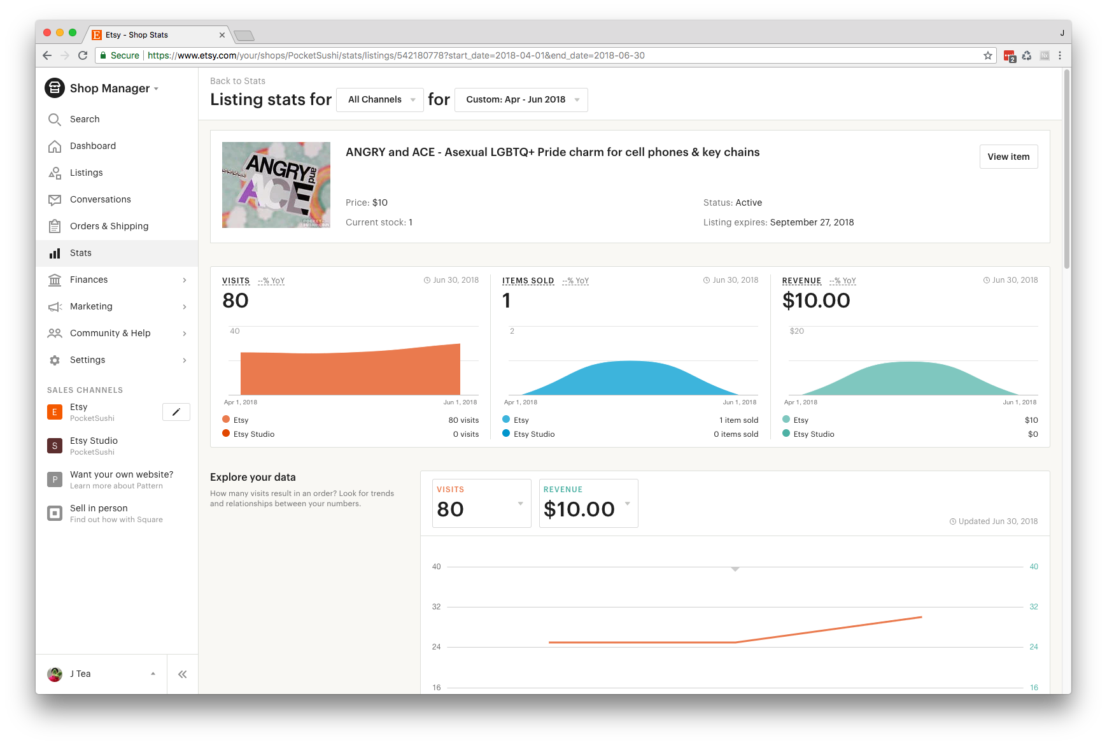Click the ANGRY and ACE listing thumbnail
The width and height of the screenshot is (1107, 745).
tap(276, 185)
